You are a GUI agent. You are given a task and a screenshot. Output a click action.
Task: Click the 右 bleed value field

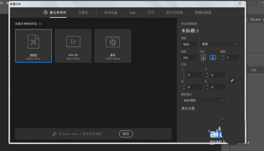tap(218, 87)
